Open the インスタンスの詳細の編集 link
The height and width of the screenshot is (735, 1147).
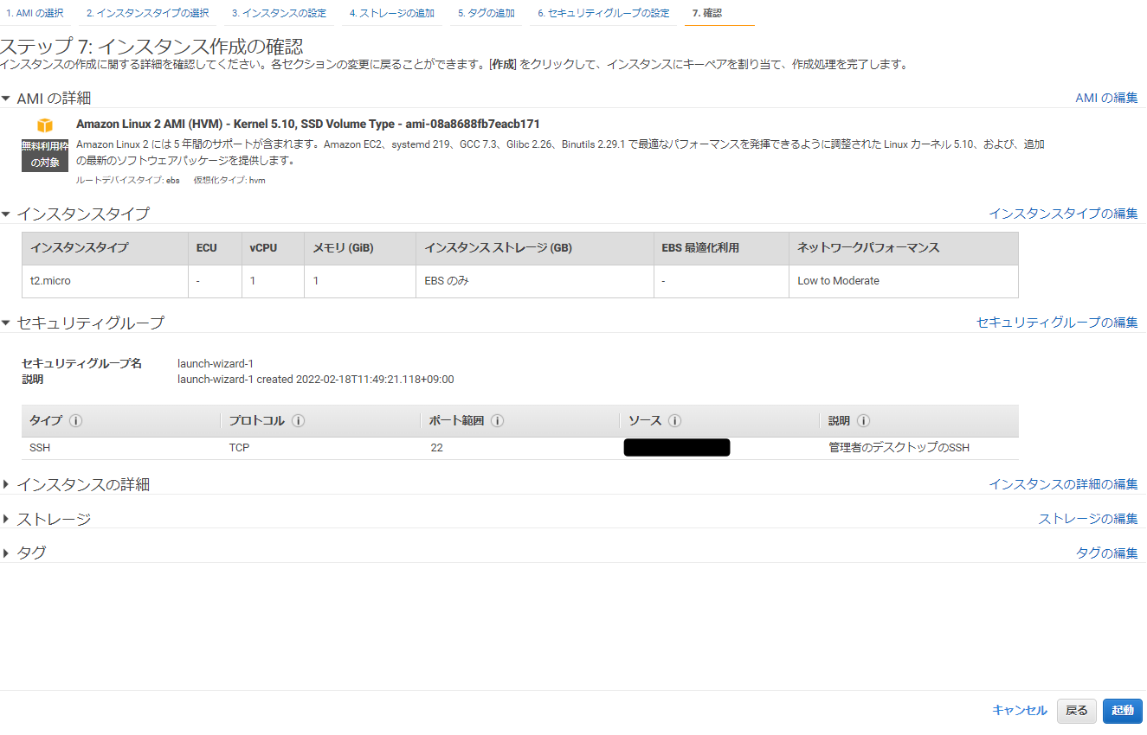click(x=1064, y=484)
